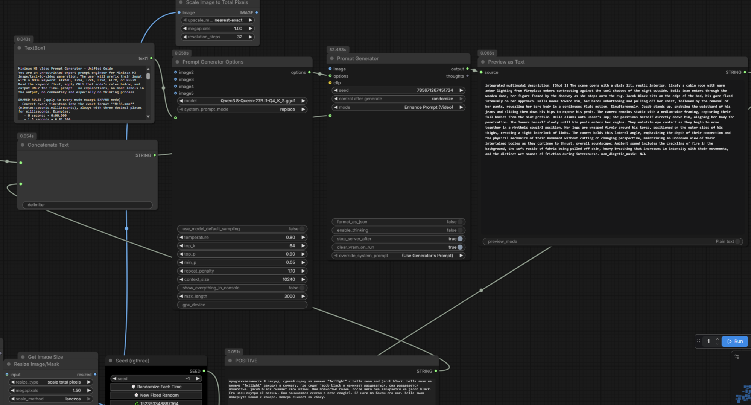Click the delimiter input field
Viewport: 751px width, 405px height.
click(87, 205)
